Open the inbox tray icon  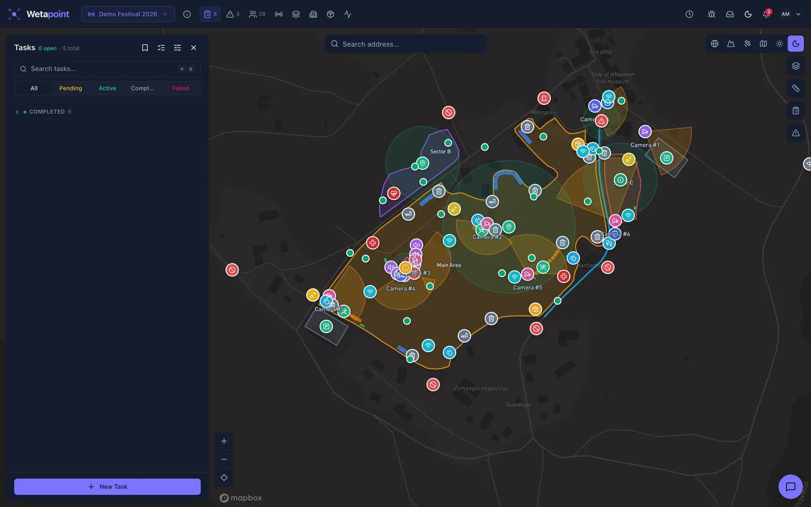(x=730, y=14)
